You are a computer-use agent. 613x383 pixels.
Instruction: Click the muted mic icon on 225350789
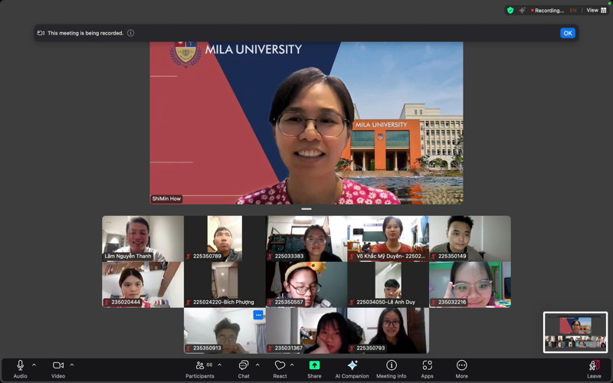click(x=188, y=257)
